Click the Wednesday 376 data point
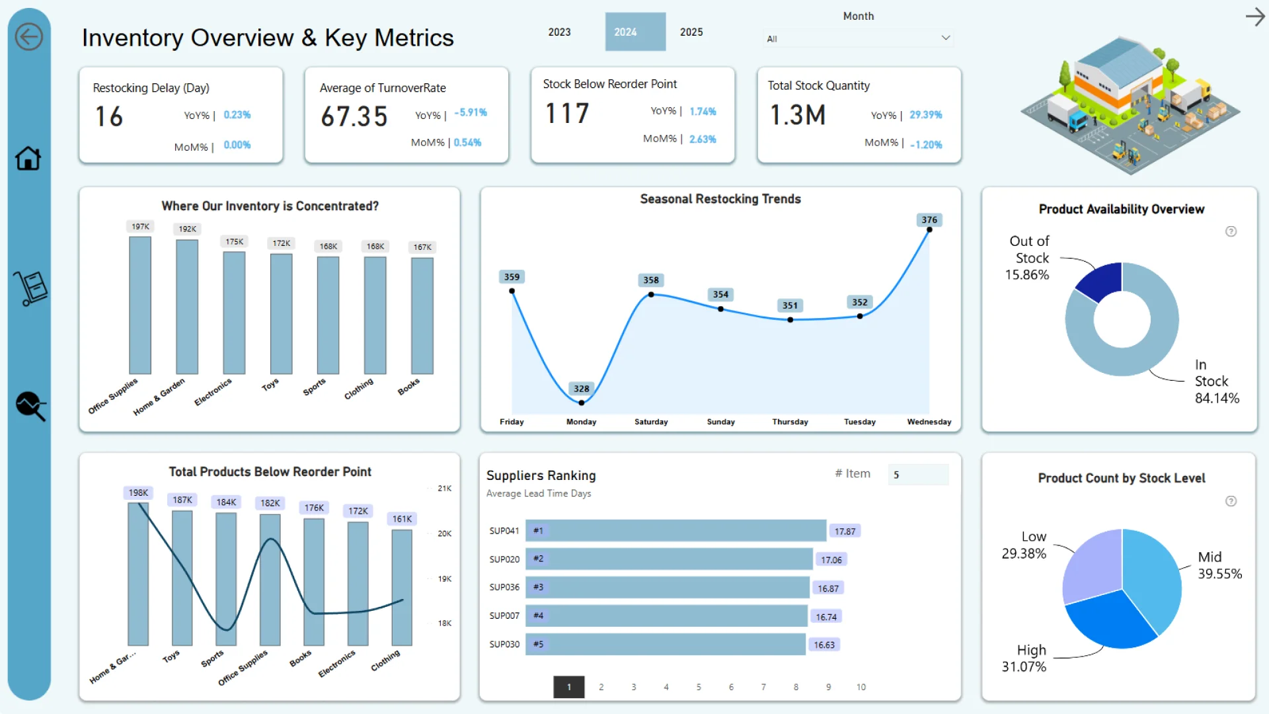The width and height of the screenshot is (1269, 714). pyautogui.click(x=929, y=230)
